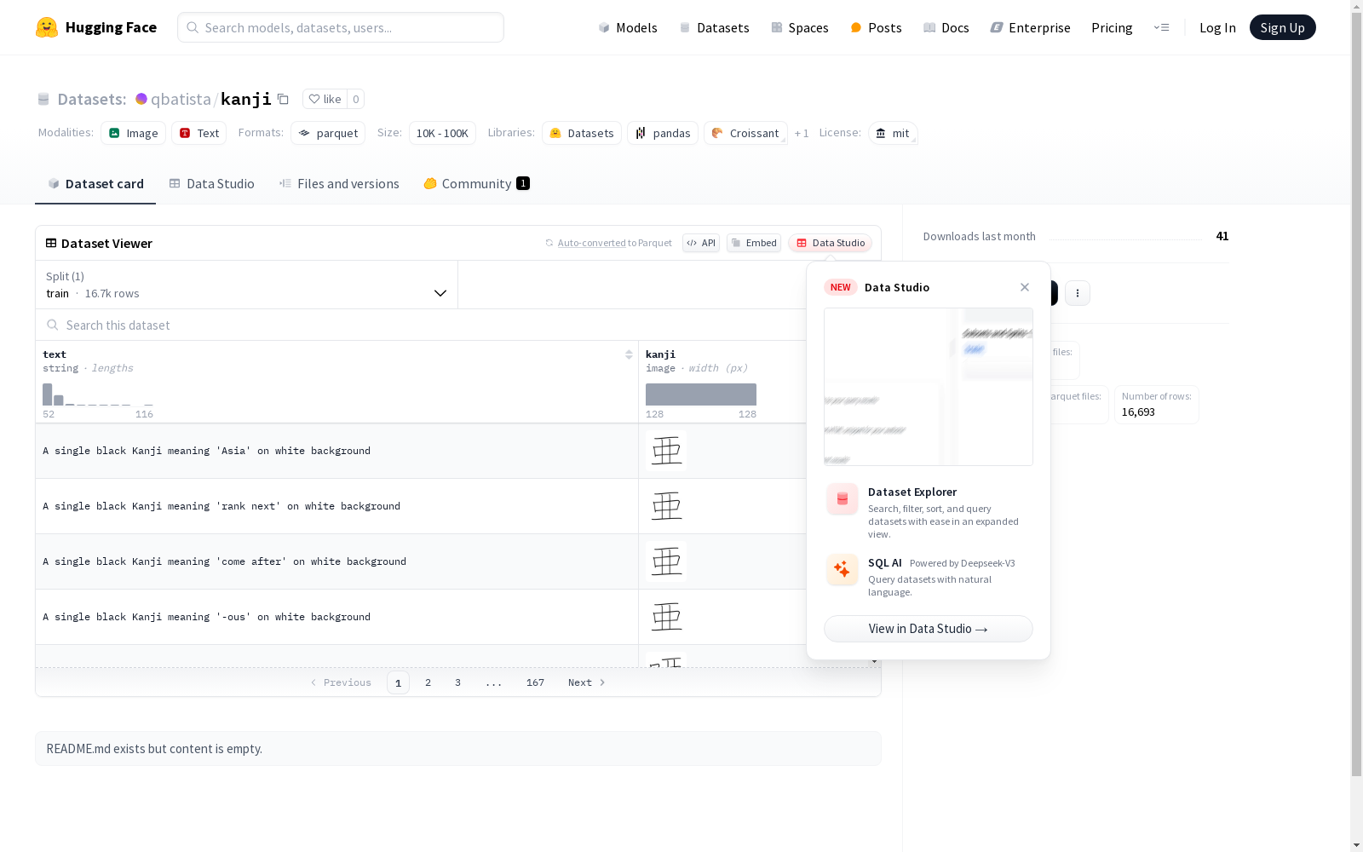The width and height of the screenshot is (1363, 852).
Task: Open the Files and versions tab
Action: [x=339, y=183]
